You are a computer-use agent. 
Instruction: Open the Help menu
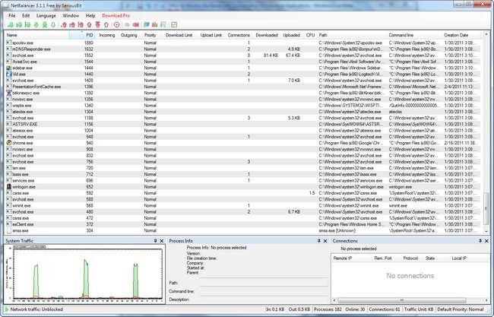click(90, 15)
